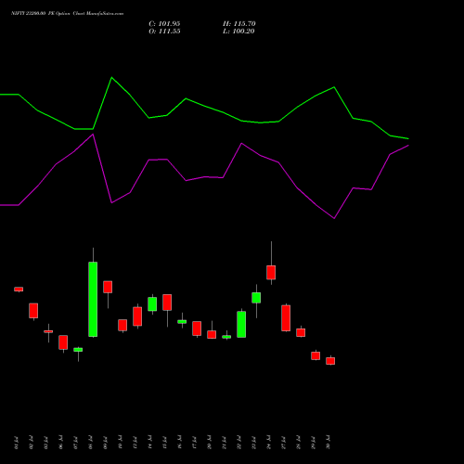Click the 08 Jul date label on the axis

(x=90, y=443)
